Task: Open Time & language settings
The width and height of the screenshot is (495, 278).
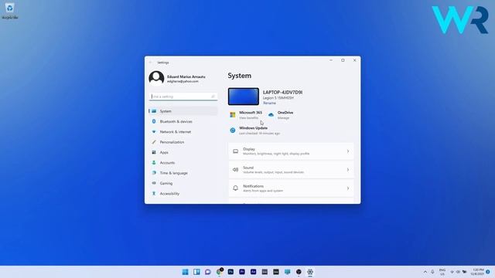Action: [183, 173]
